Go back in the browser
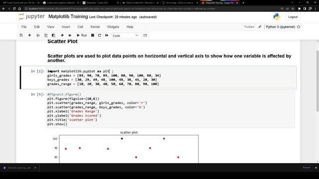Viewport: 319px width, 179px height. (3, 9)
